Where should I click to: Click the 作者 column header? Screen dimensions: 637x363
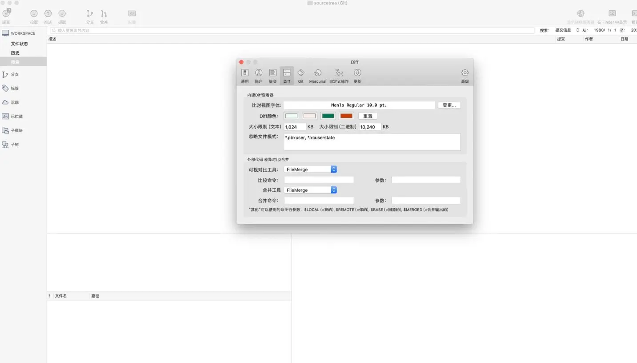pyautogui.click(x=589, y=39)
